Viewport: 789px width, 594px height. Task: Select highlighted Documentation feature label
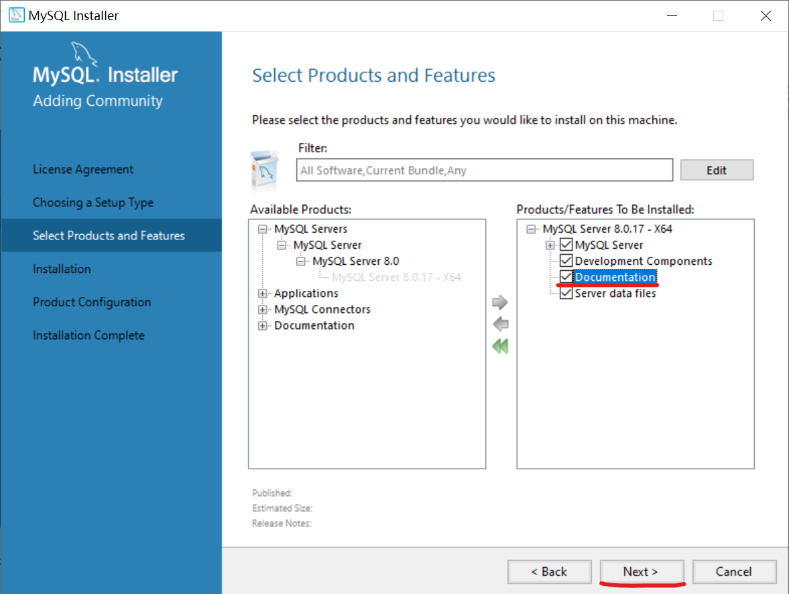(615, 278)
